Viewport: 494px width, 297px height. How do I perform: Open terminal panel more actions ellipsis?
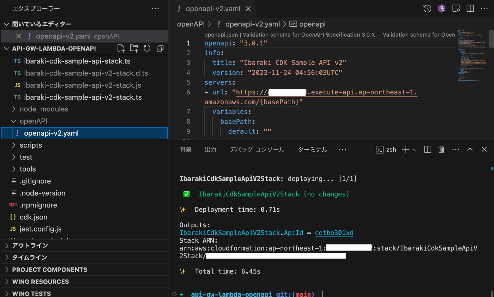[456, 149]
